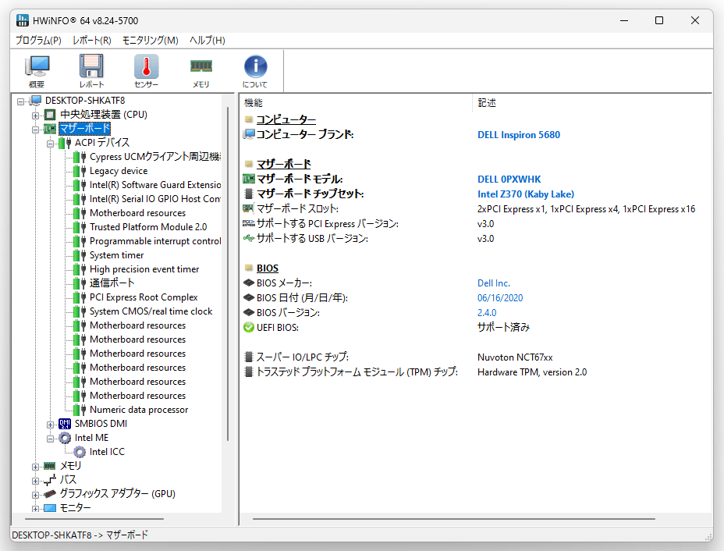724x551 pixels.
Task: Click the Intel ICC gear icon
Action: 80,452
